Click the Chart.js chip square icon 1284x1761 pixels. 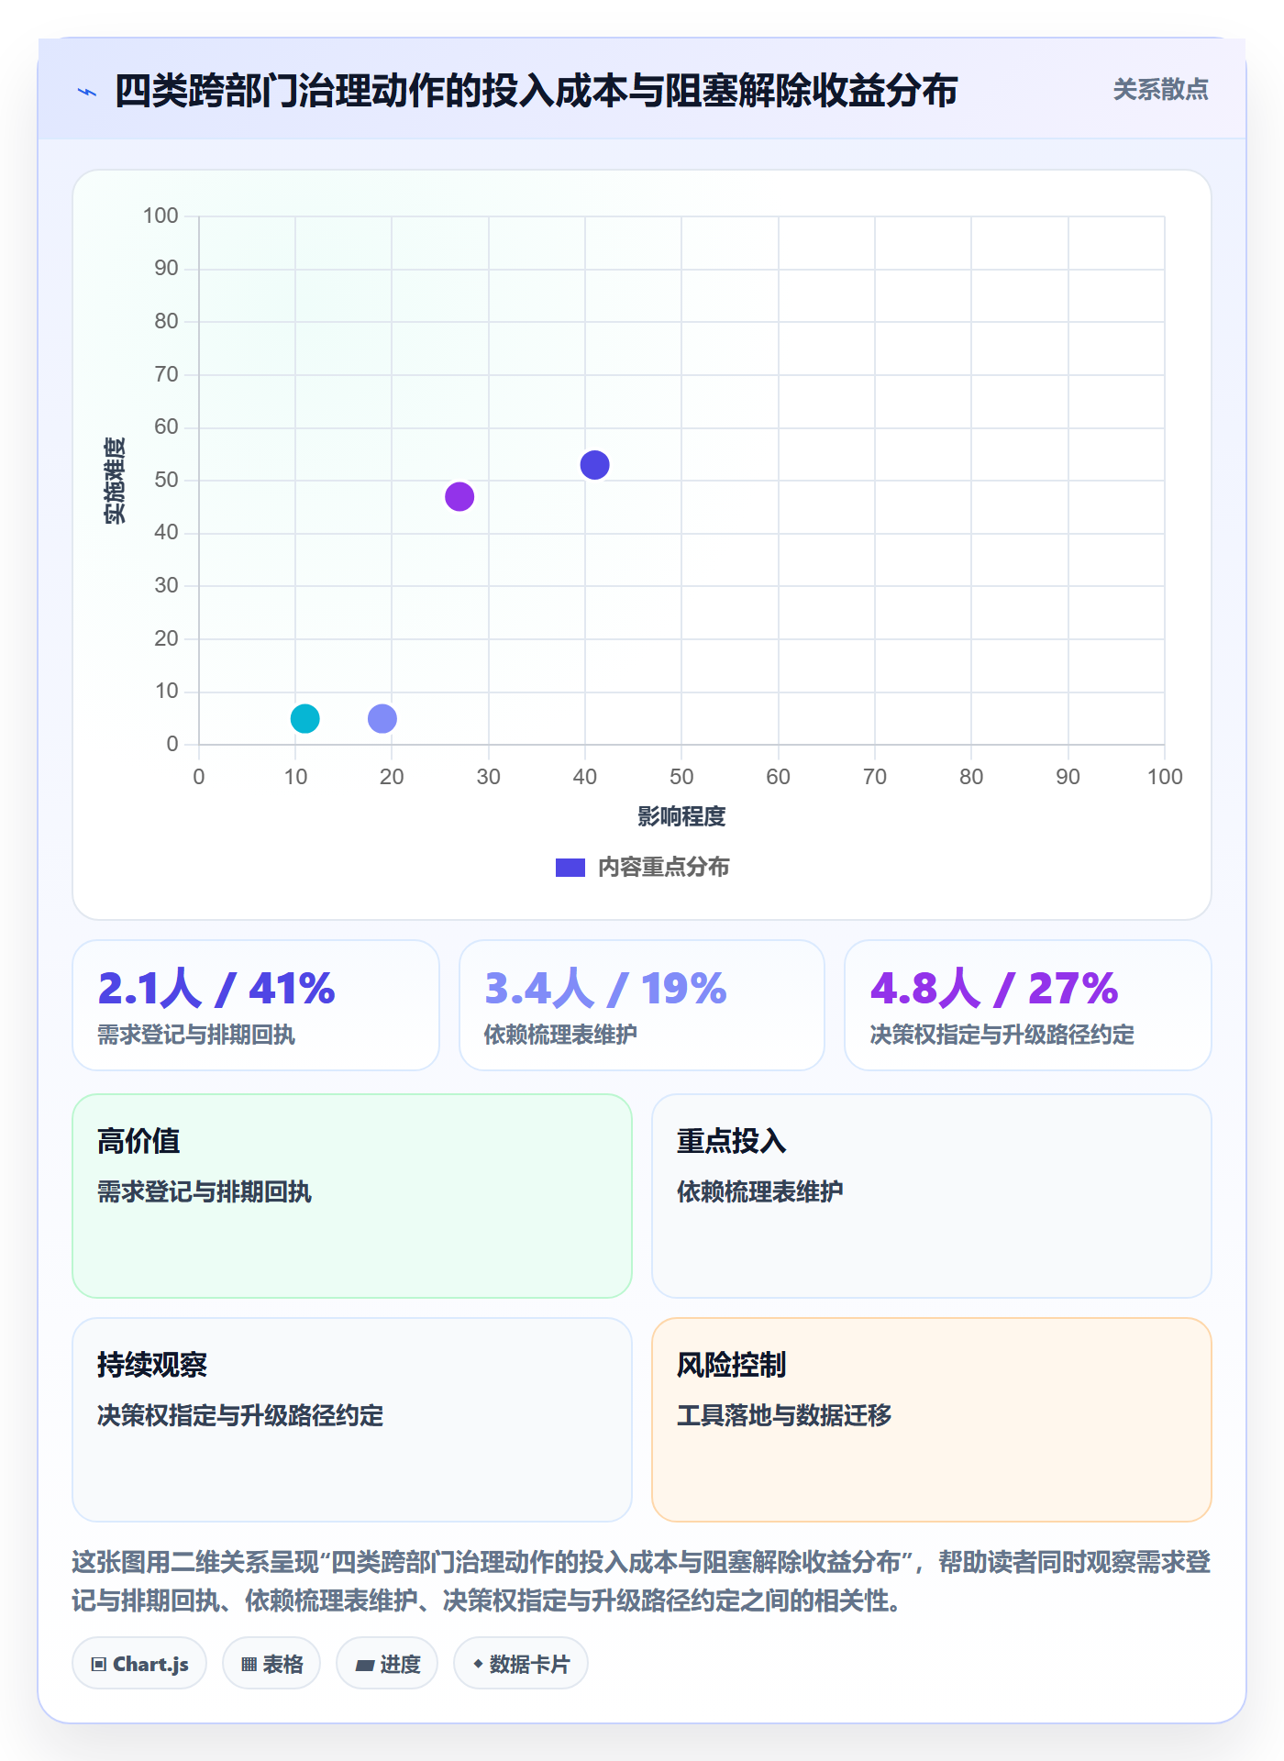pyautogui.click(x=99, y=1665)
